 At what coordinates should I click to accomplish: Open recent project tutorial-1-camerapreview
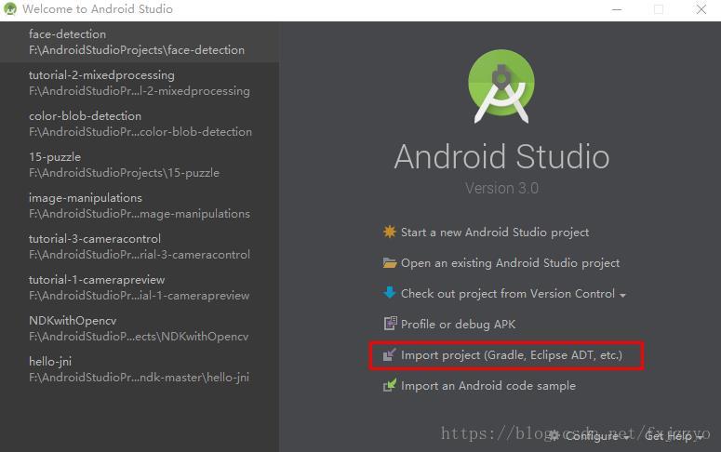pos(140,287)
